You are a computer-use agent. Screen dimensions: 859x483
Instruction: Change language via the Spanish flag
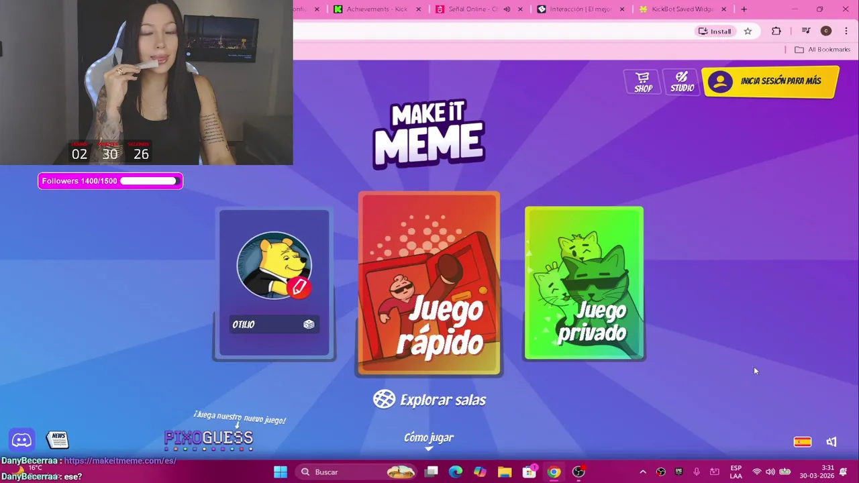tap(803, 441)
